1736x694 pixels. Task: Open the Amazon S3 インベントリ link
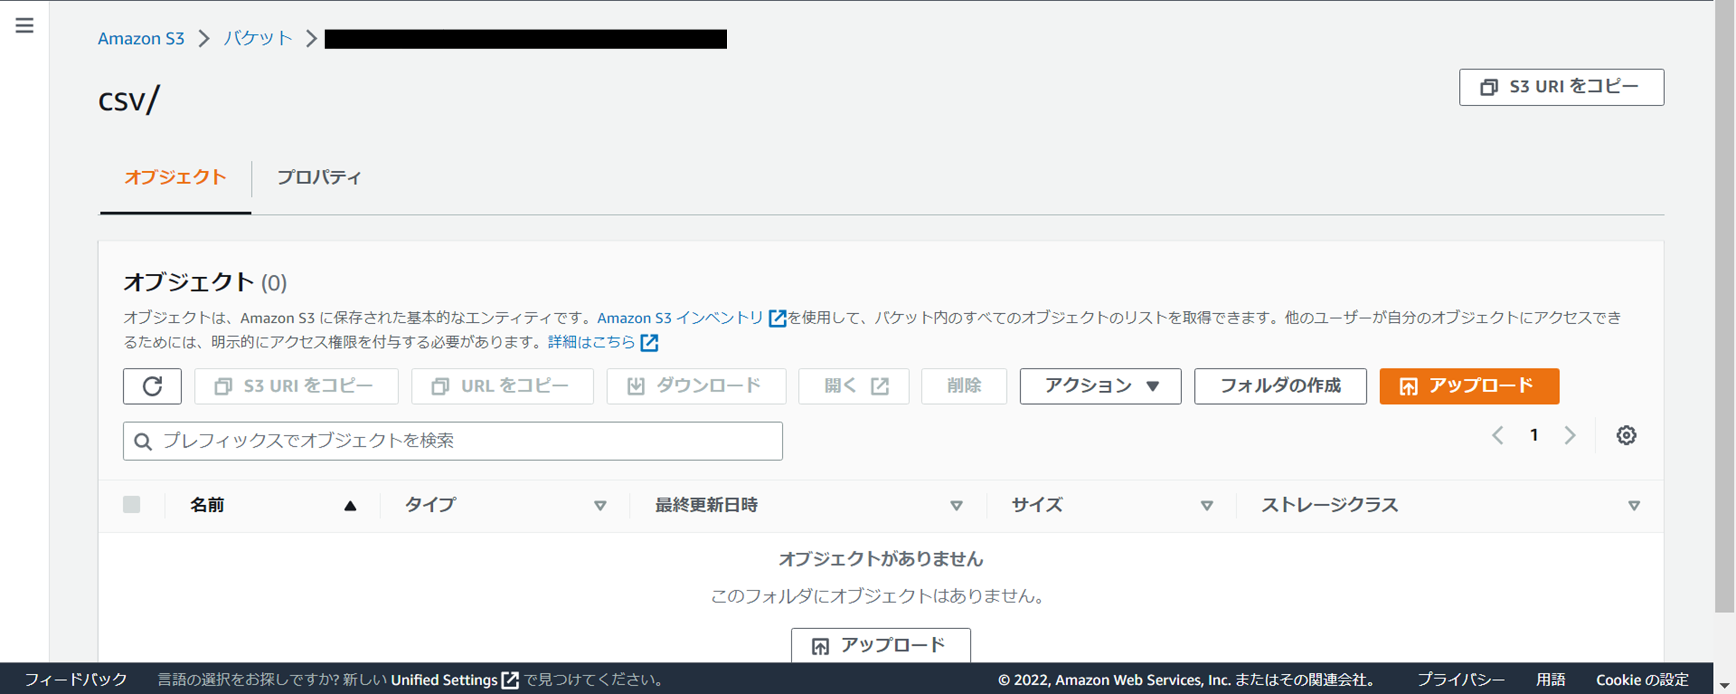point(680,318)
